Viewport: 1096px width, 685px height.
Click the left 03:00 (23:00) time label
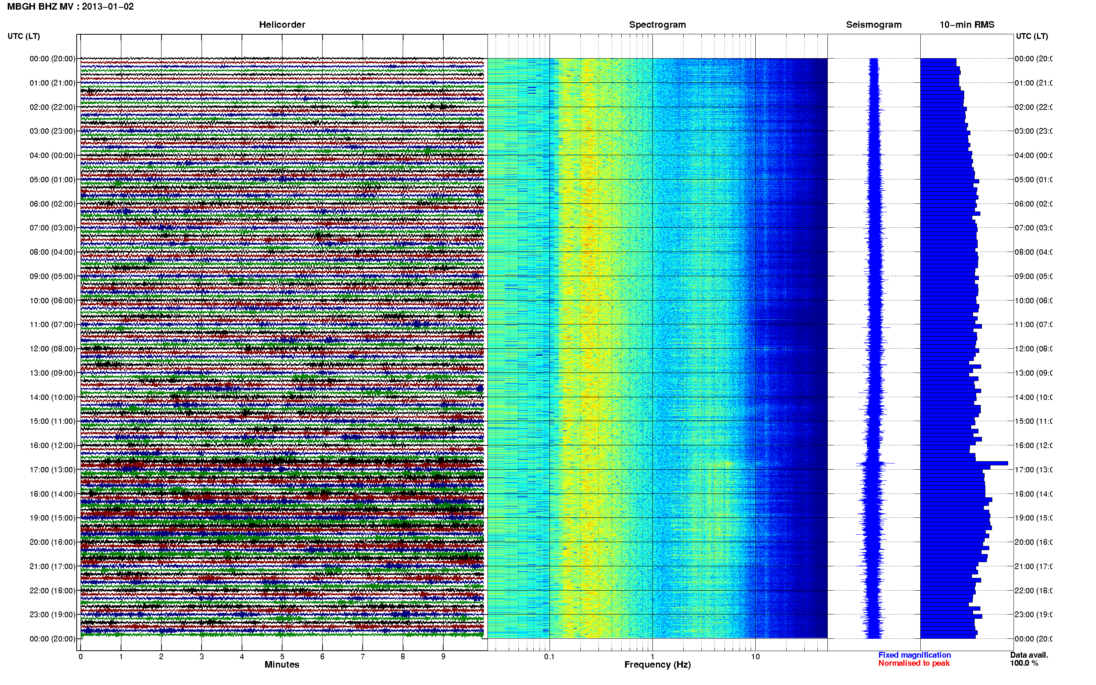pyautogui.click(x=52, y=131)
